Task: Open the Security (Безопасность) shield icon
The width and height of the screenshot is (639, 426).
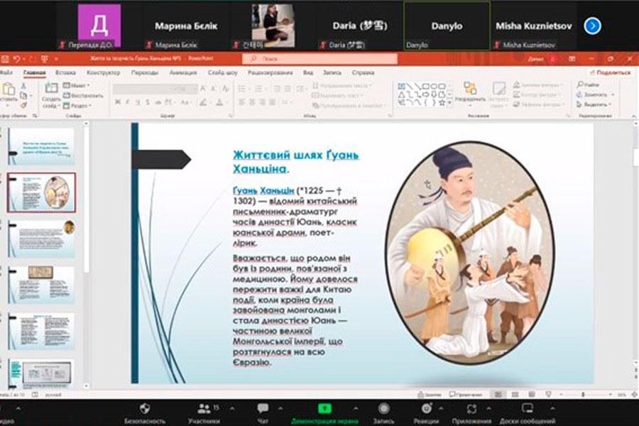Action: pos(145,408)
